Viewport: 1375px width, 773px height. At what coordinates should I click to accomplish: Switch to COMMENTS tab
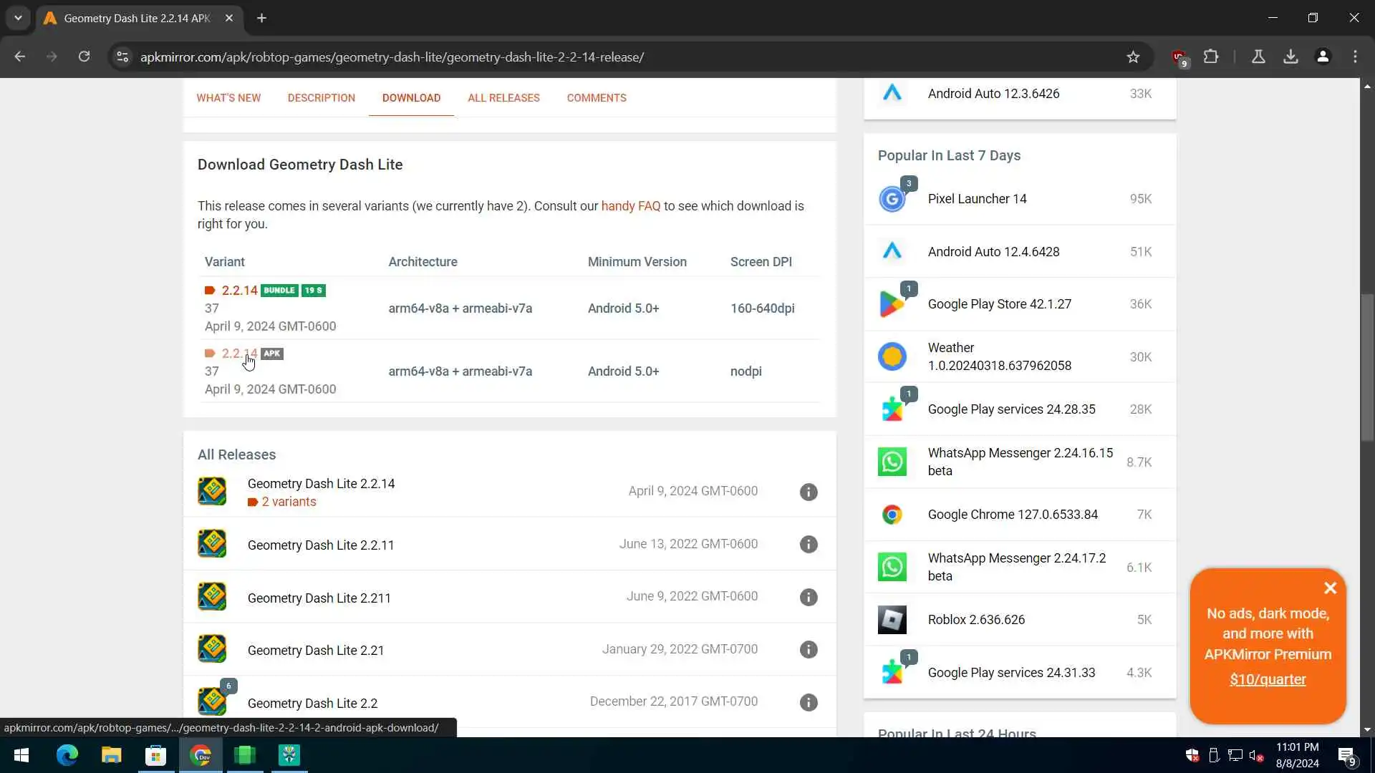click(x=597, y=98)
